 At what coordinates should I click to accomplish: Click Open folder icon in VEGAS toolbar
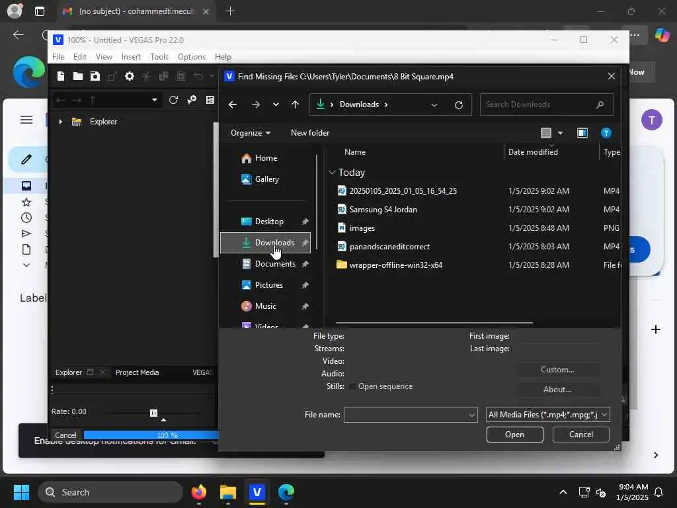[78, 77]
